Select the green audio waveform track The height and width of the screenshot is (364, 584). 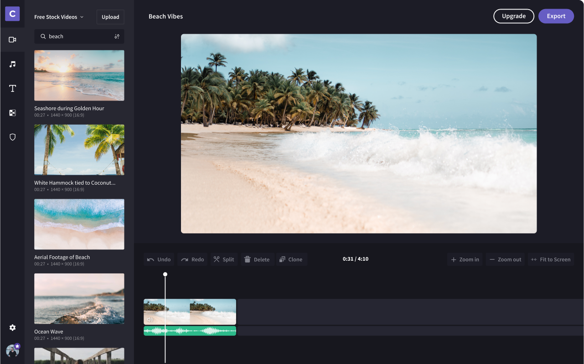pyautogui.click(x=190, y=331)
